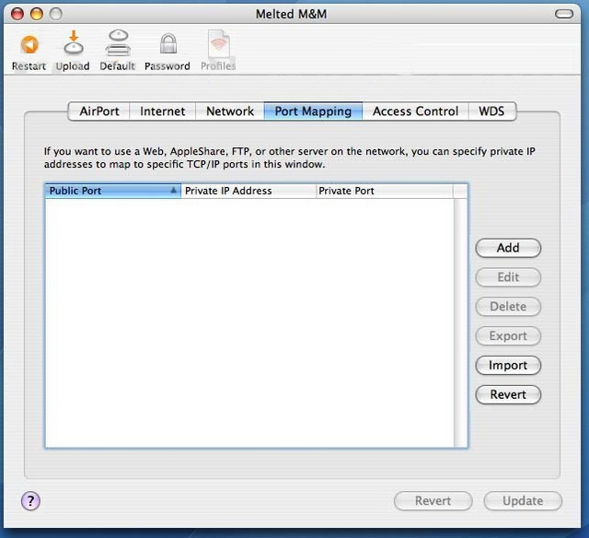589x538 pixels.
Task: Click the Restart toolbar icon
Action: [29, 45]
